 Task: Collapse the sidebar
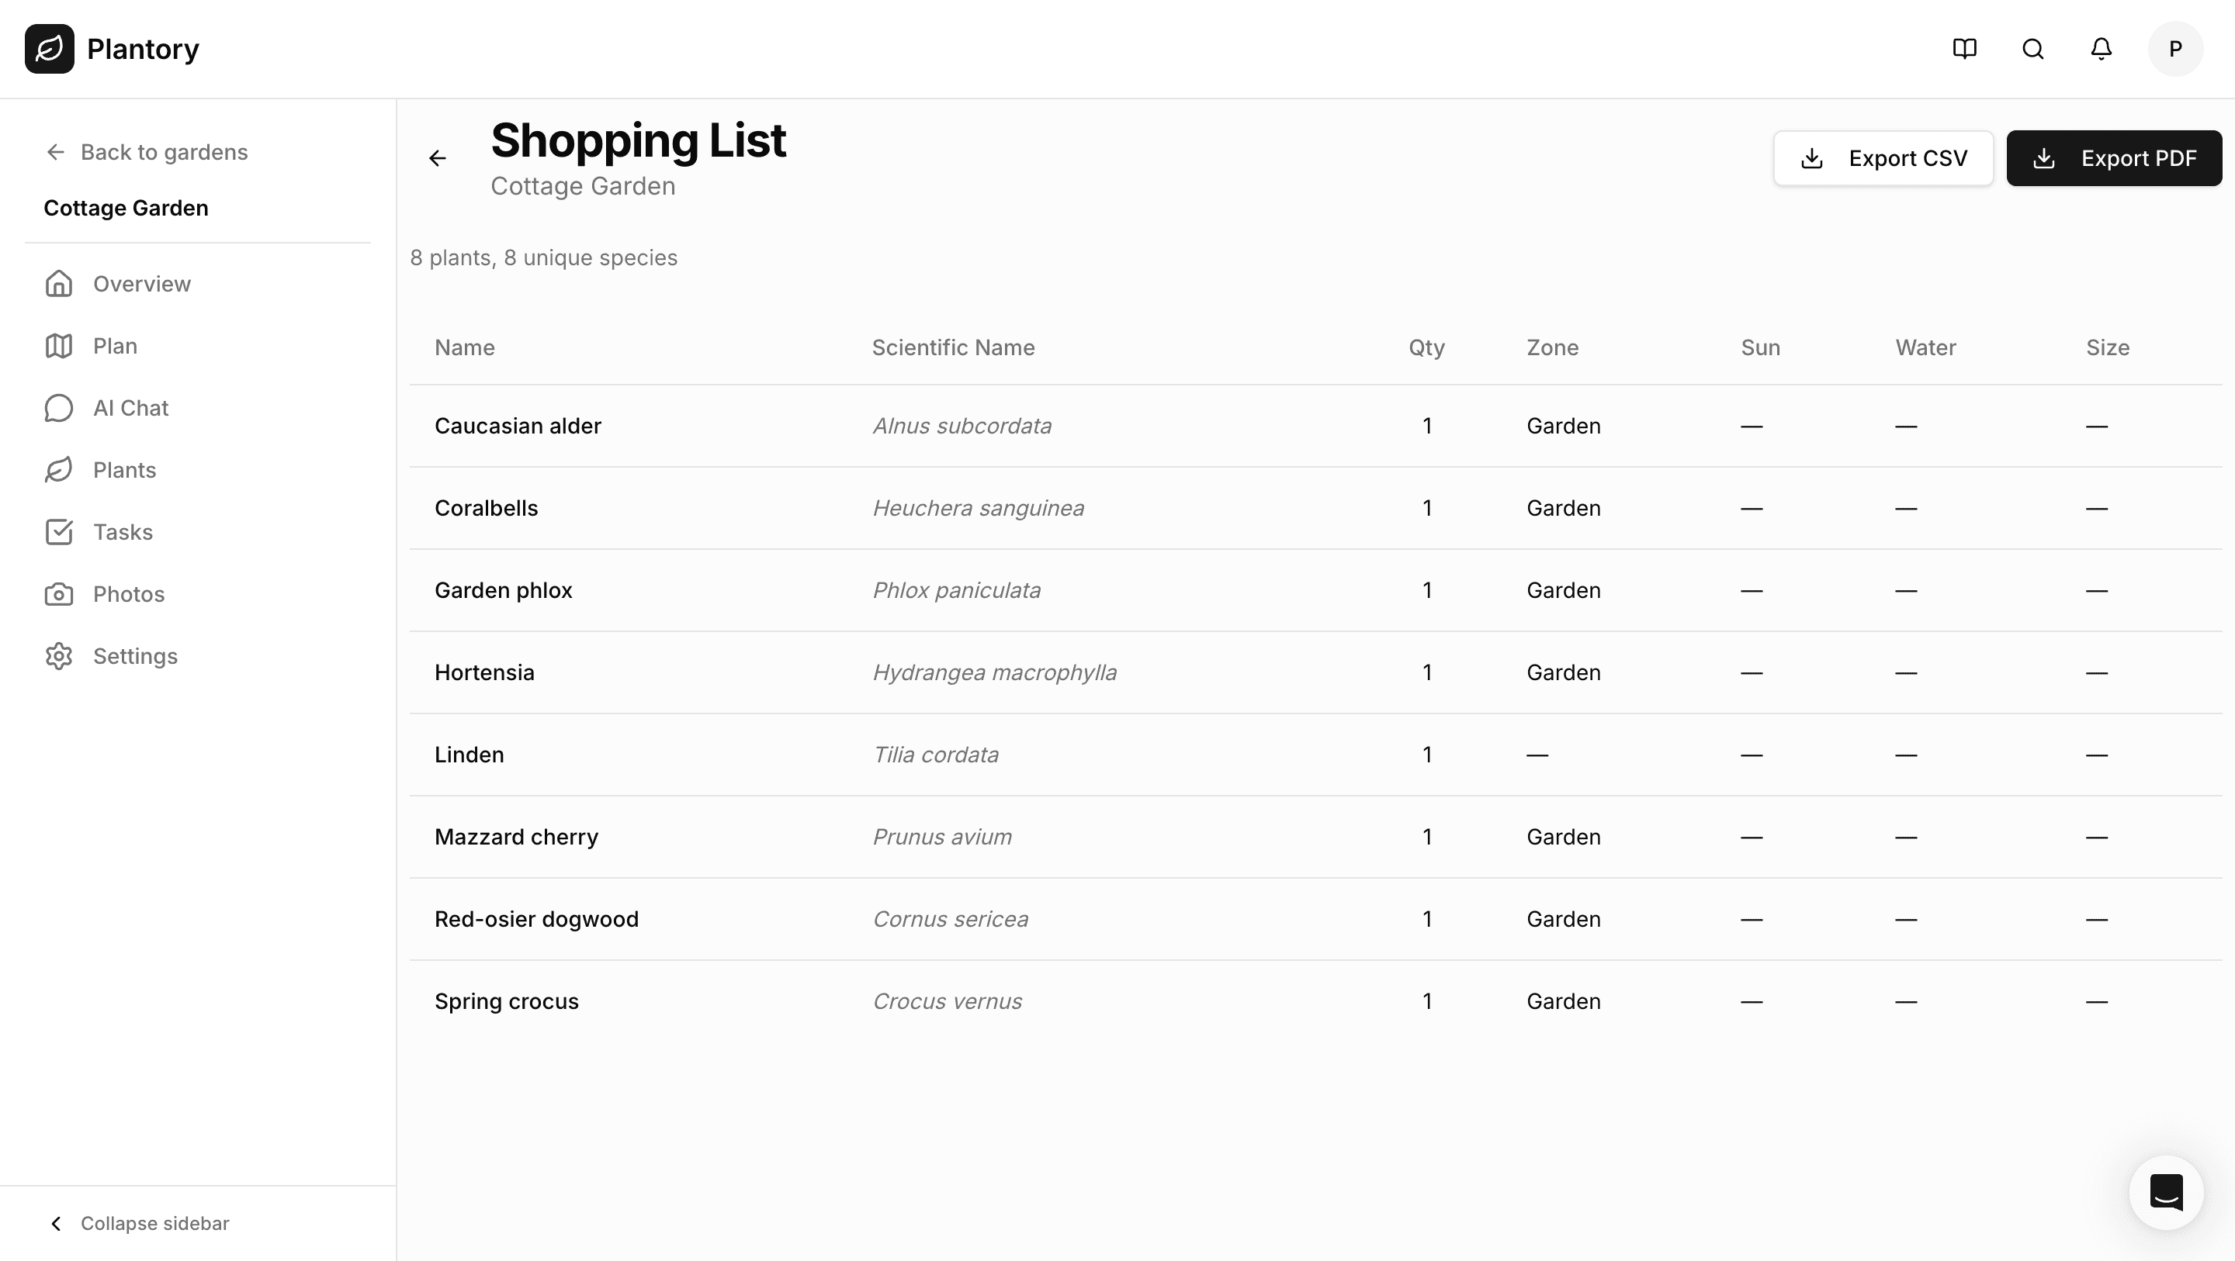point(141,1223)
